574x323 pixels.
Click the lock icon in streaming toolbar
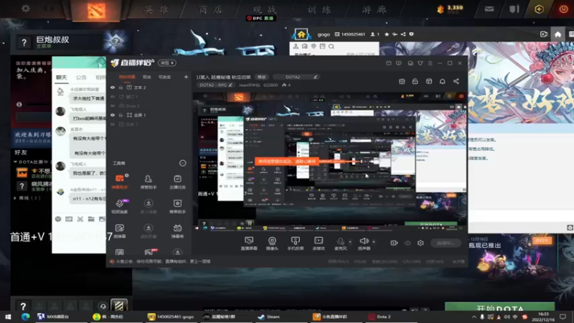pyautogui.click(x=415, y=81)
